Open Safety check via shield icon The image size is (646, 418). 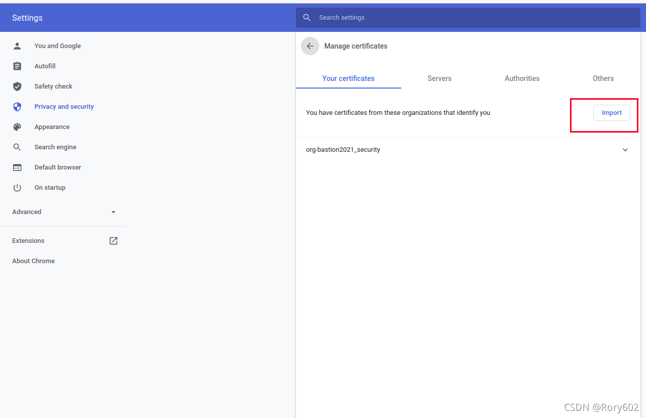pos(17,86)
